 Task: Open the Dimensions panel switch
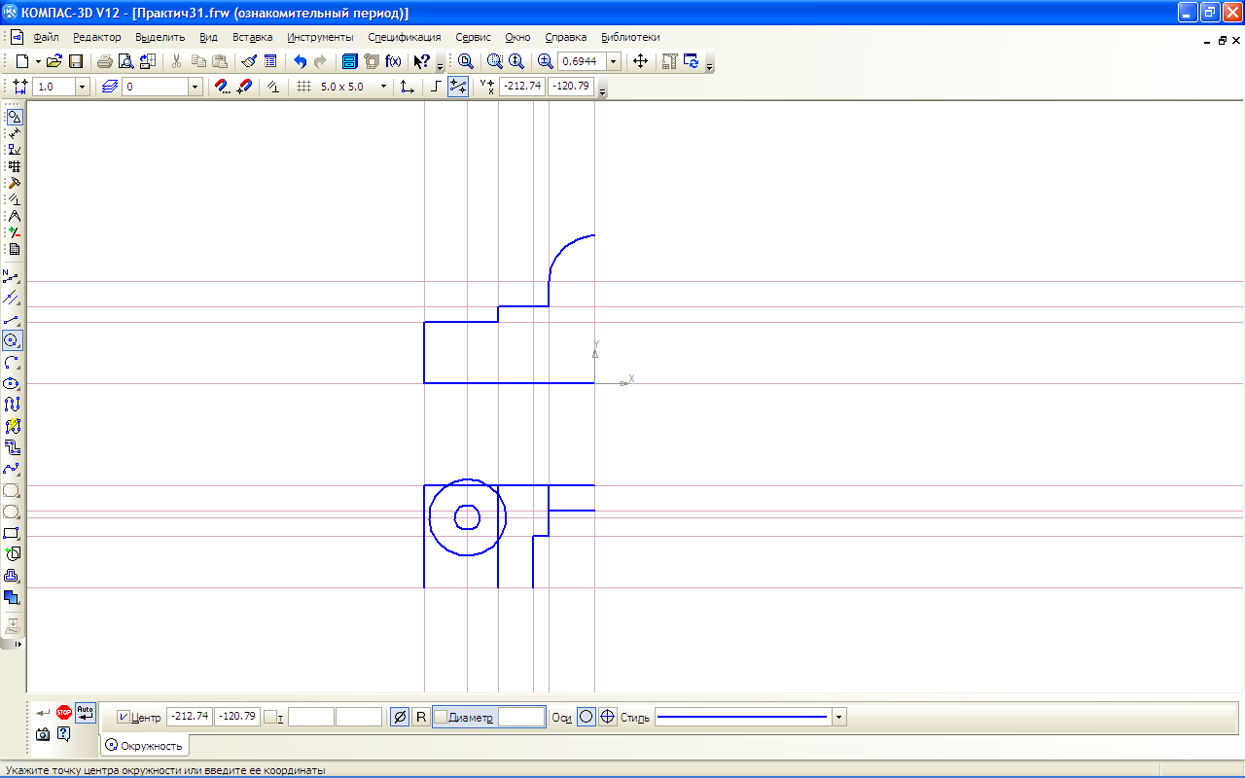coord(14,133)
